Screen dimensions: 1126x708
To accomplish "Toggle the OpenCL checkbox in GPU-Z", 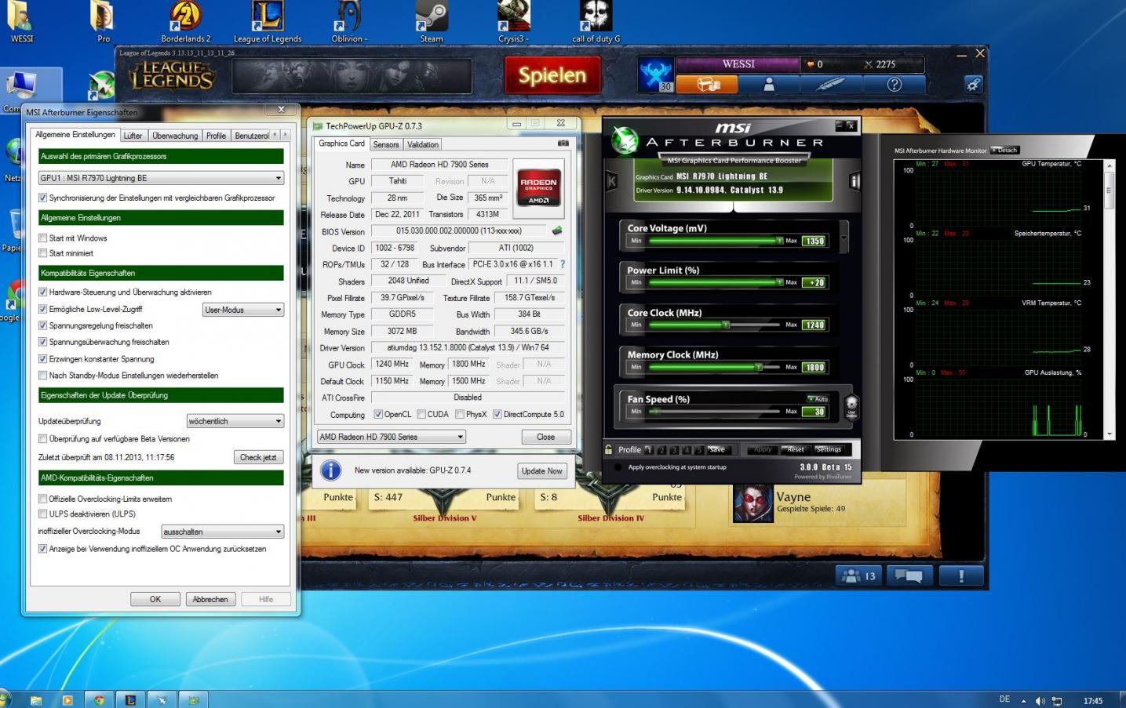I will pos(378,414).
